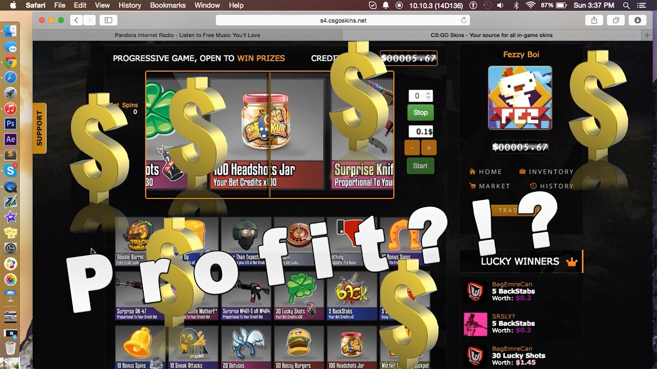
Task: Go back with Safari's back arrow
Action: (x=76, y=20)
